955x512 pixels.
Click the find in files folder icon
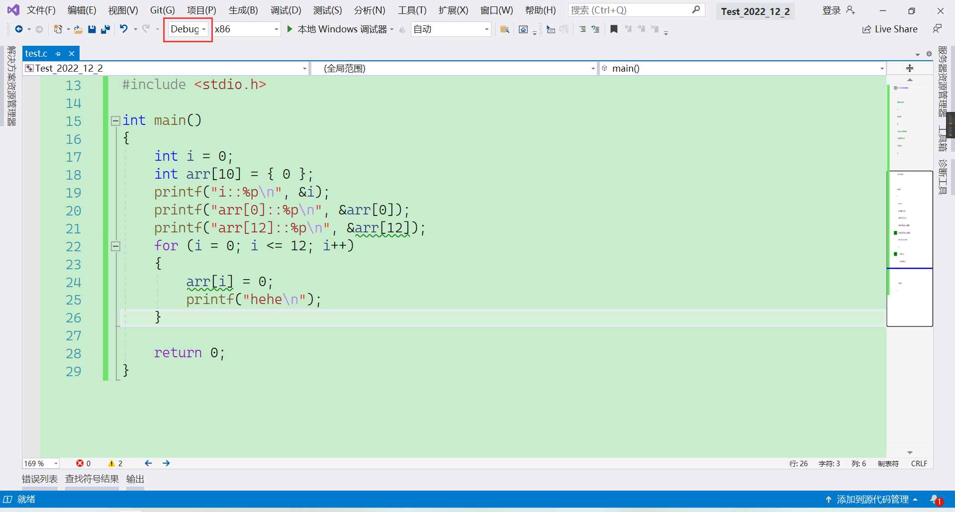tap(504, 29)
